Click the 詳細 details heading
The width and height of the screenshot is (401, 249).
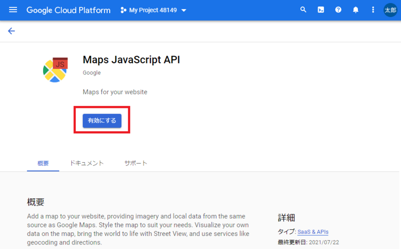pos(286,217)
